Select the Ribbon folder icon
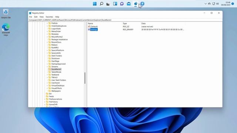237x133 pixels. point(50,45)
